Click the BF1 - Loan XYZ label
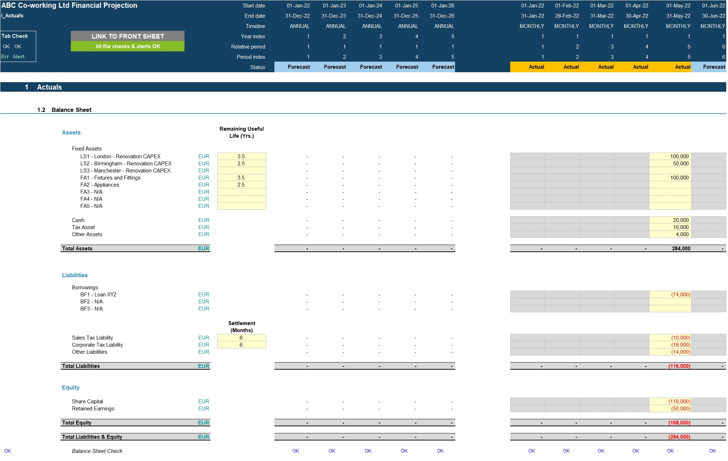This screenshot has width=728, height=461. click(x=98, y=295)
